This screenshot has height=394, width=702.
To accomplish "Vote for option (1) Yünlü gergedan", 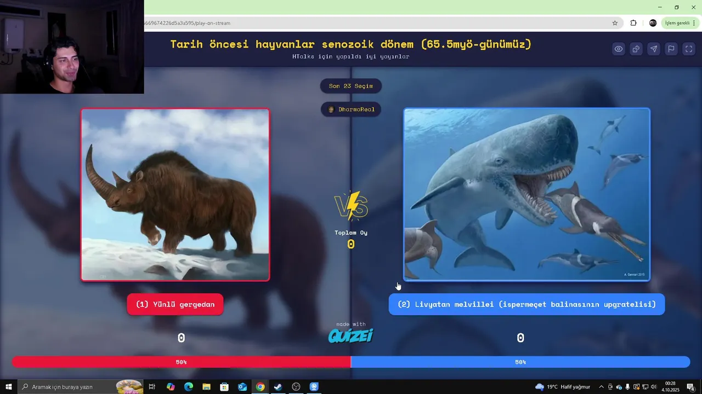I will click(x=175, y=304).
